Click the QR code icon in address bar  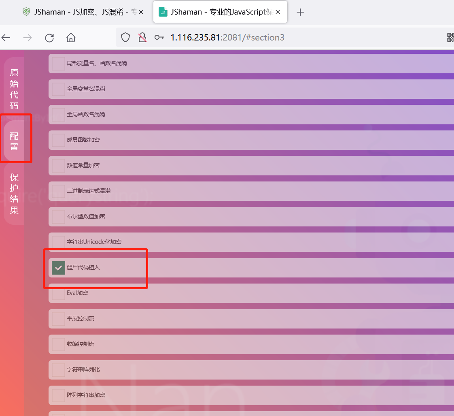450,38
